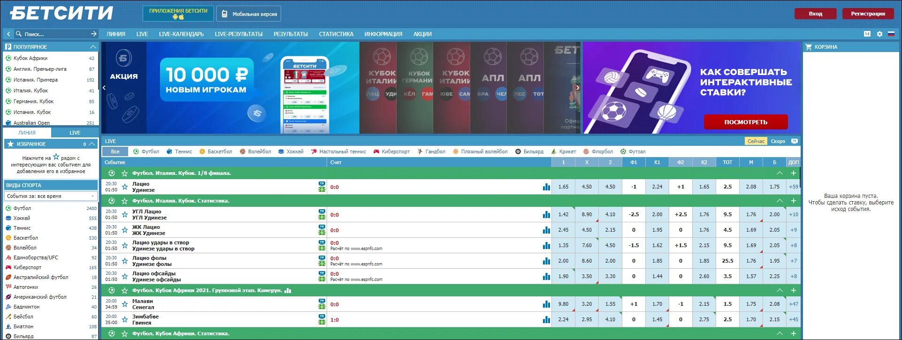Open АПЛ БРА–ЧЕЛ promo card
902x340 pixels.
489,88
